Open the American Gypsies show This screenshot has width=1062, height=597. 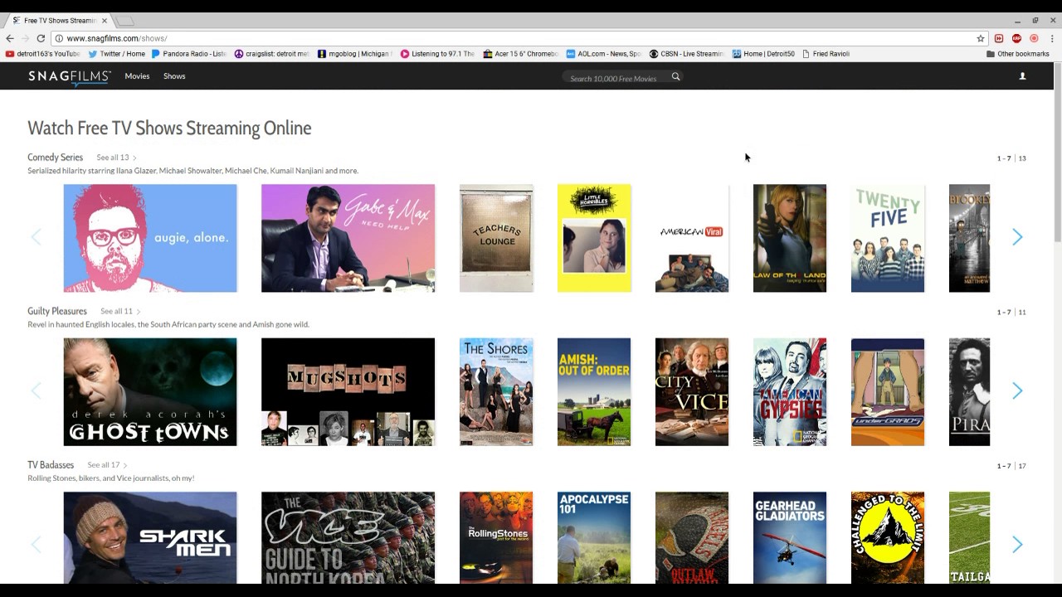pos(790,391)
